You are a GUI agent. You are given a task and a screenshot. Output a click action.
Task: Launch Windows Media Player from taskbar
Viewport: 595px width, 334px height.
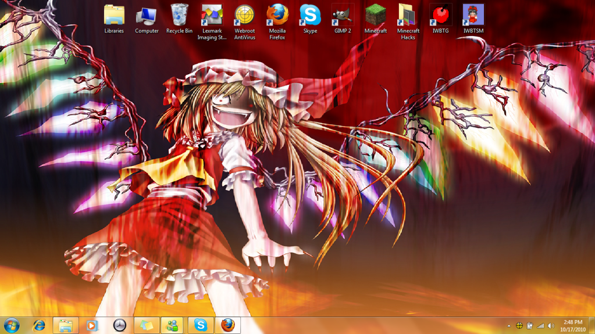pyautogui.click(x=92, y=325)
